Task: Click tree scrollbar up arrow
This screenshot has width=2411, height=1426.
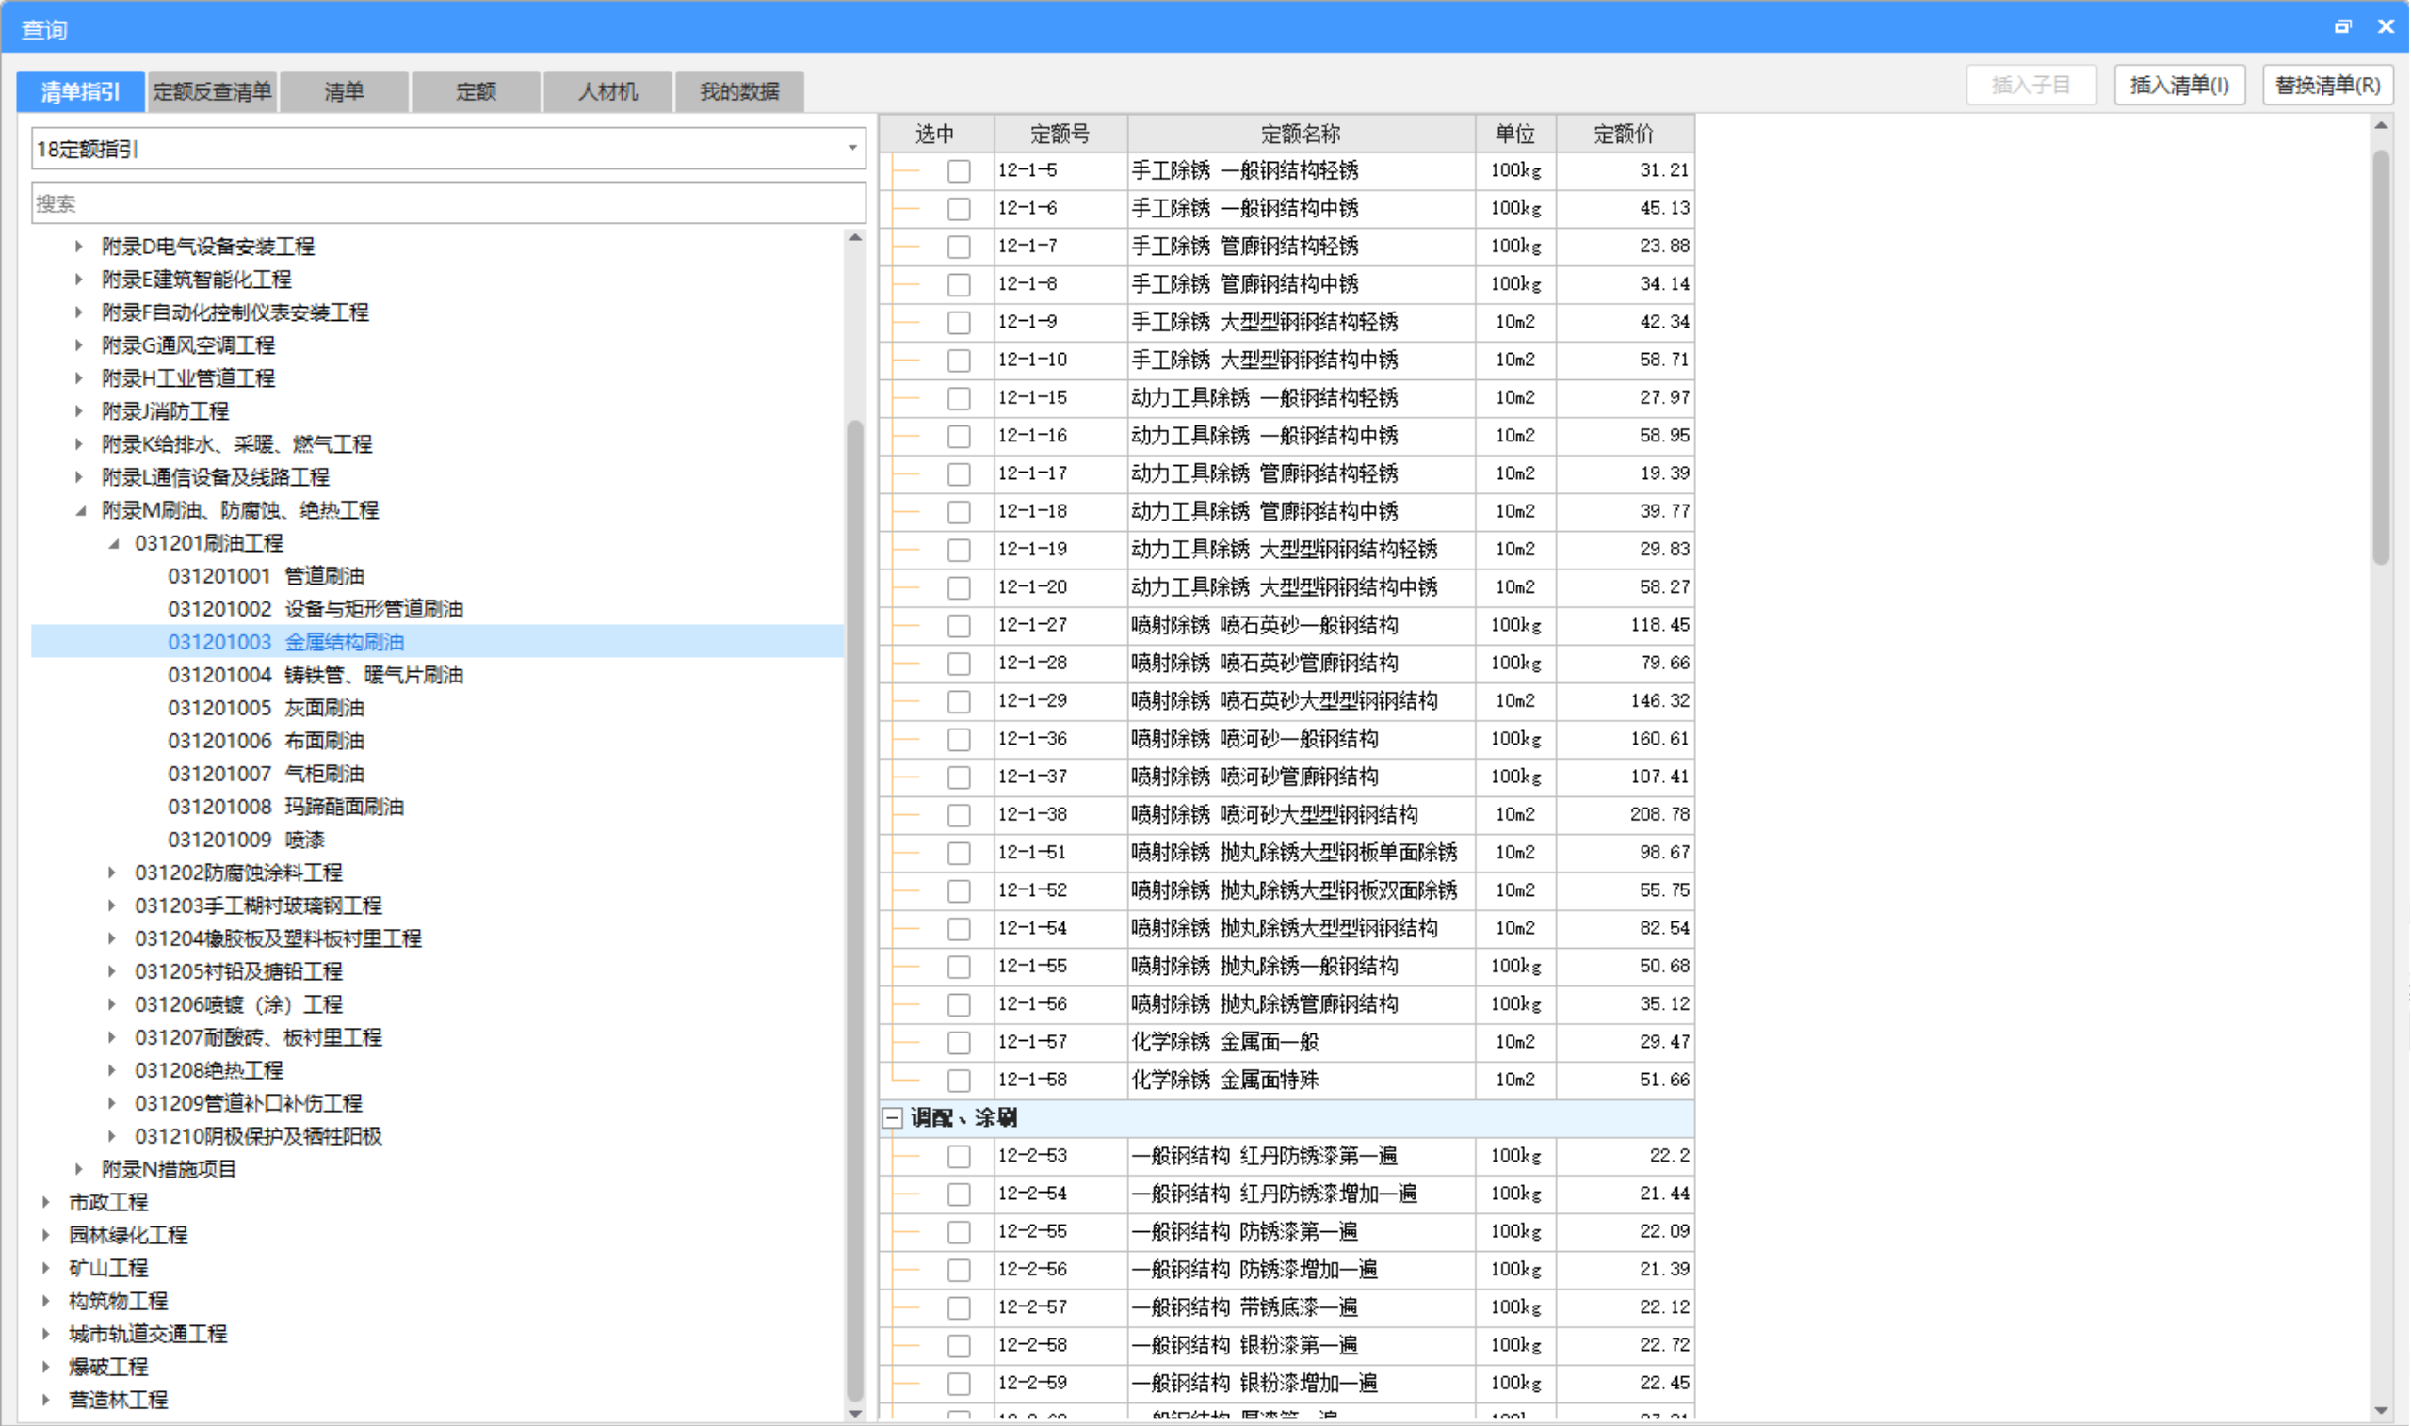Action: click(x=855, y=237)
